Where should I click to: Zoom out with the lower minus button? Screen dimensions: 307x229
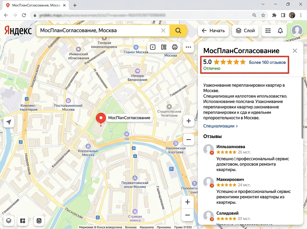(x=188, y=215)
